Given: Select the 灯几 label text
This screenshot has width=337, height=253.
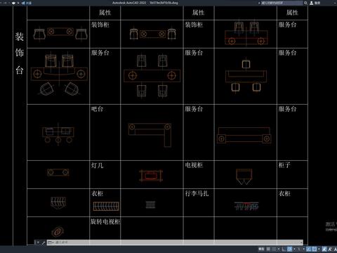Looking at the screenshot, I should (97, 165).
